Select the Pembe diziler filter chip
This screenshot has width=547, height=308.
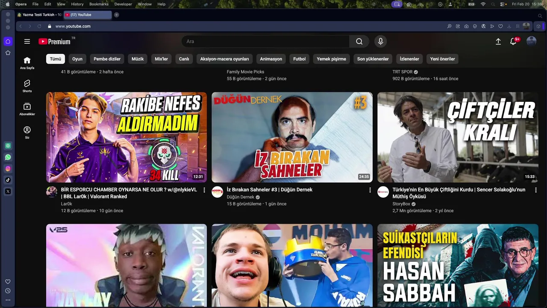107,59
